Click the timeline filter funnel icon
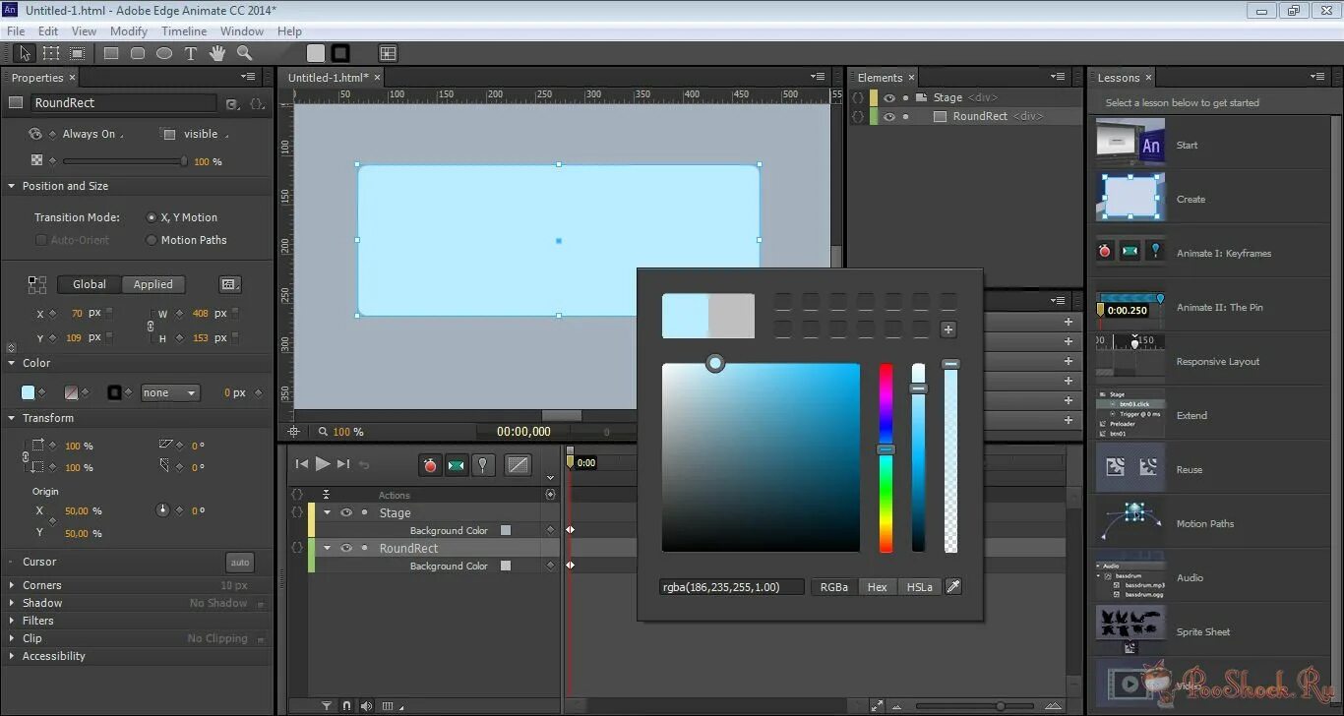1344x716 pixels. click(x=328, y=706)
